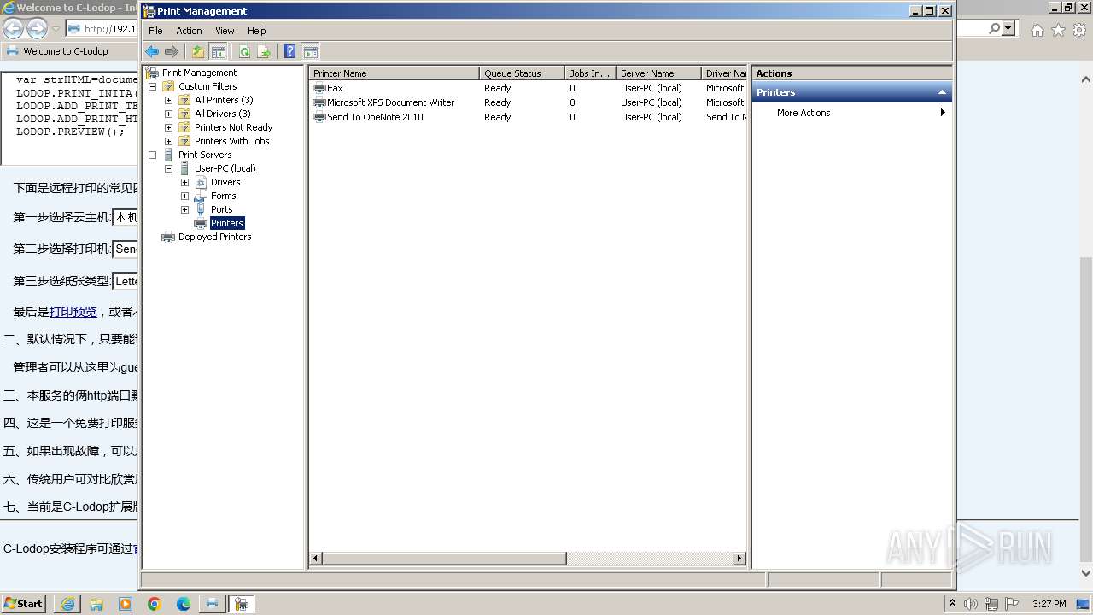
Task: Expand the Printers With Jobs node
Action: [x=168, y=141]
